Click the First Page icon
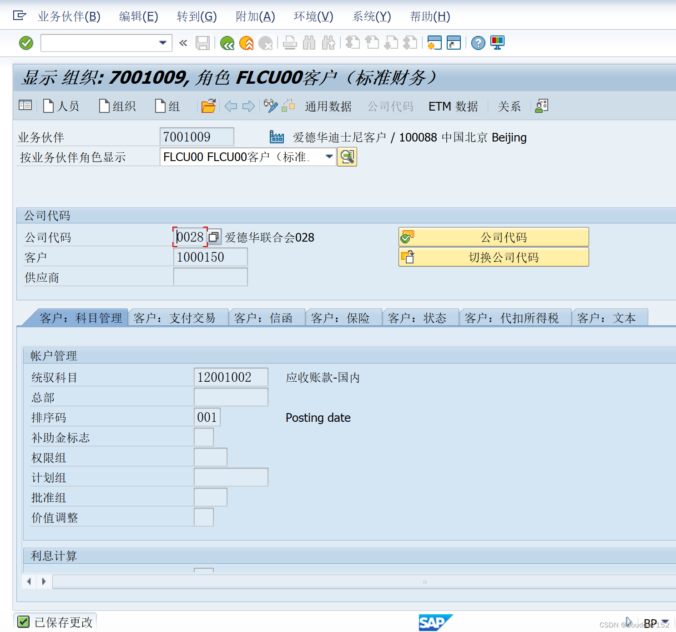676x632 pixels. 353,43
